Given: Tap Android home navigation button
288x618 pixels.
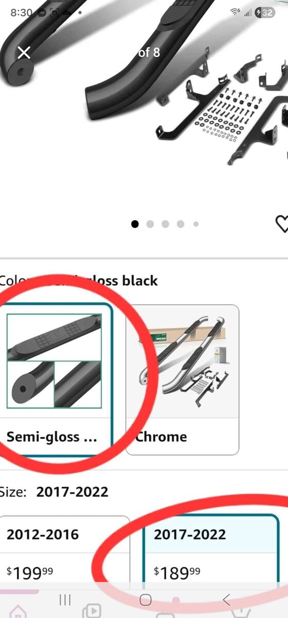Looking at the screenshot, I should tap(146, 599).
